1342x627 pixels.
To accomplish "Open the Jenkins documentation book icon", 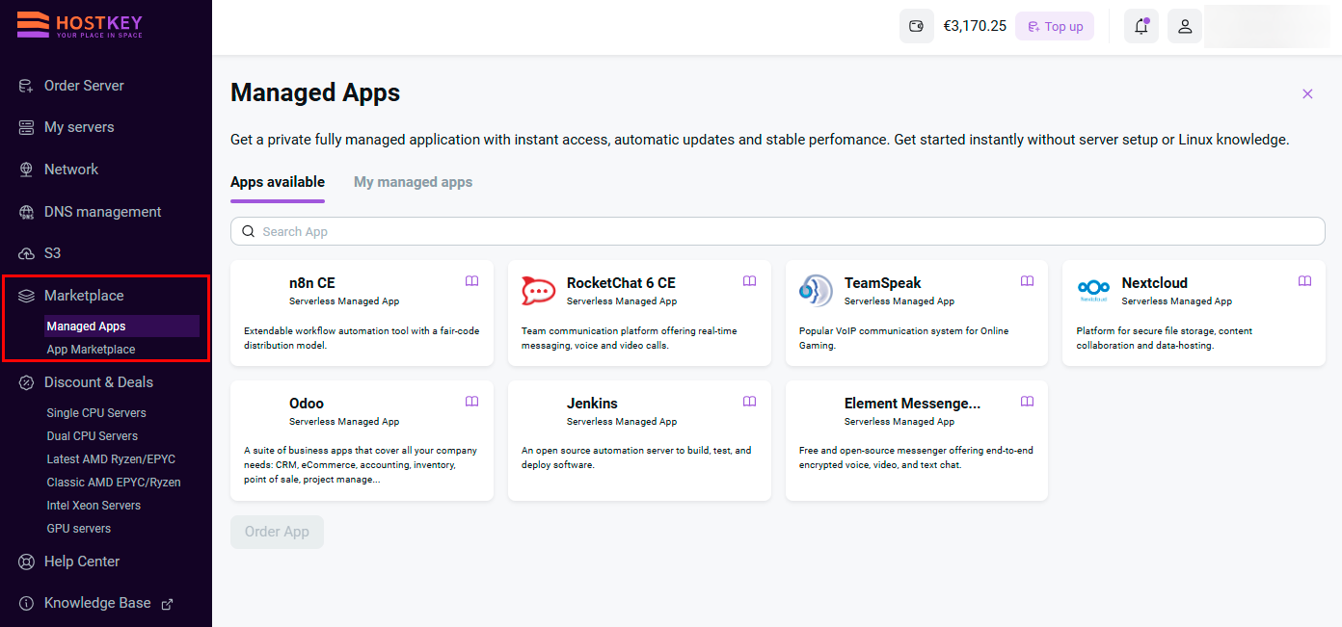I will pos(749,402).
